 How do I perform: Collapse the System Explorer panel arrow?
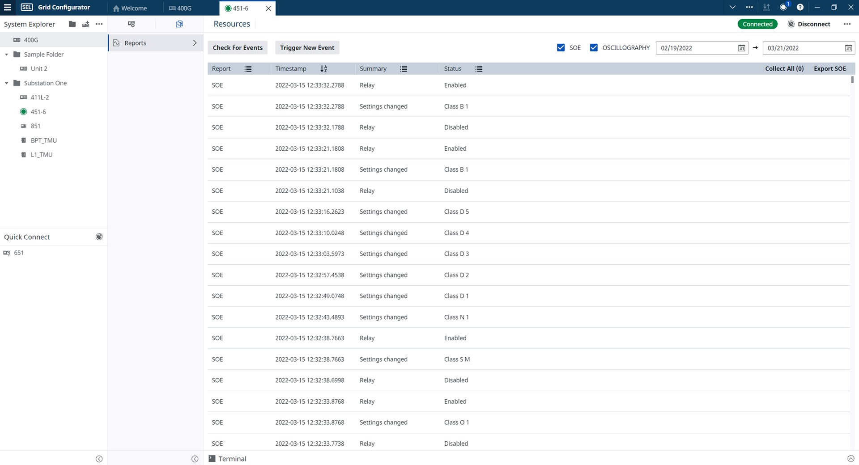99,459
